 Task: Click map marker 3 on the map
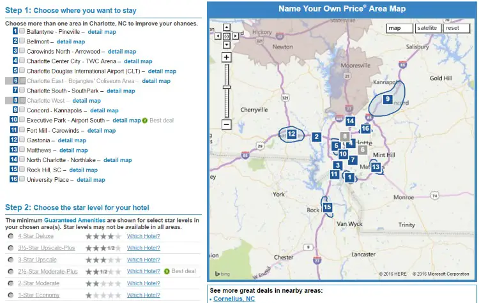[338, 165]
